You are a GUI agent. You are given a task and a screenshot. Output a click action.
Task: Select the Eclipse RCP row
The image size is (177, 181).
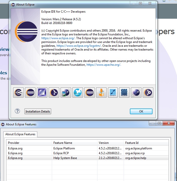(62, 153)
